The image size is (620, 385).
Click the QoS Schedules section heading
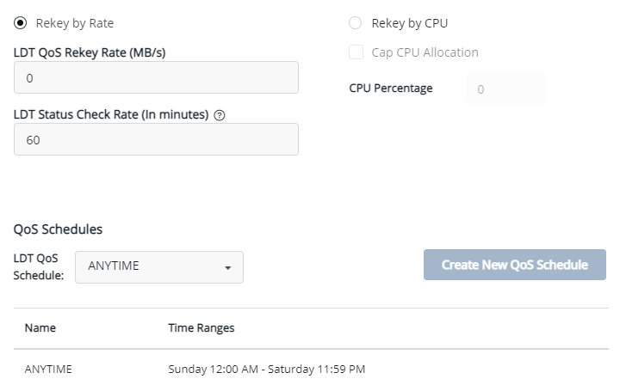pyautogui.click(x=58, y=229)
